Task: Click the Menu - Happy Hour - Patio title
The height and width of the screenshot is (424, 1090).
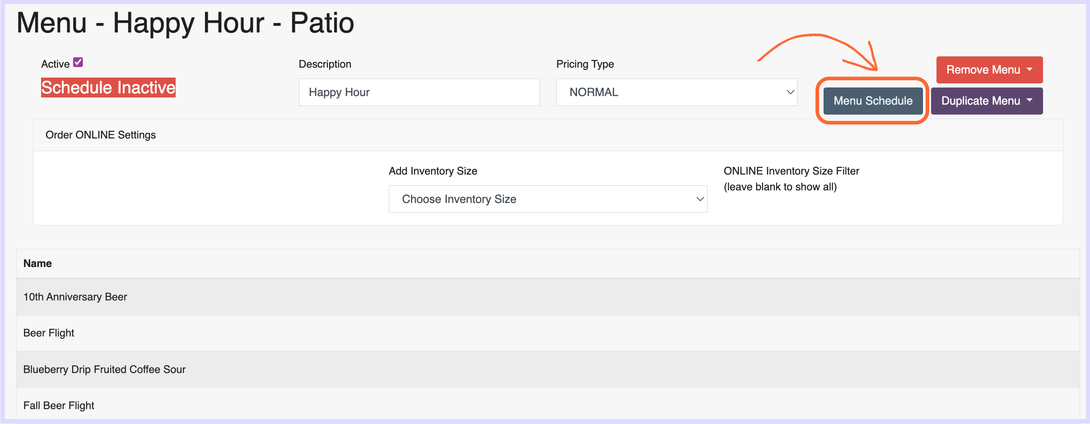Action: pos(185,23)
